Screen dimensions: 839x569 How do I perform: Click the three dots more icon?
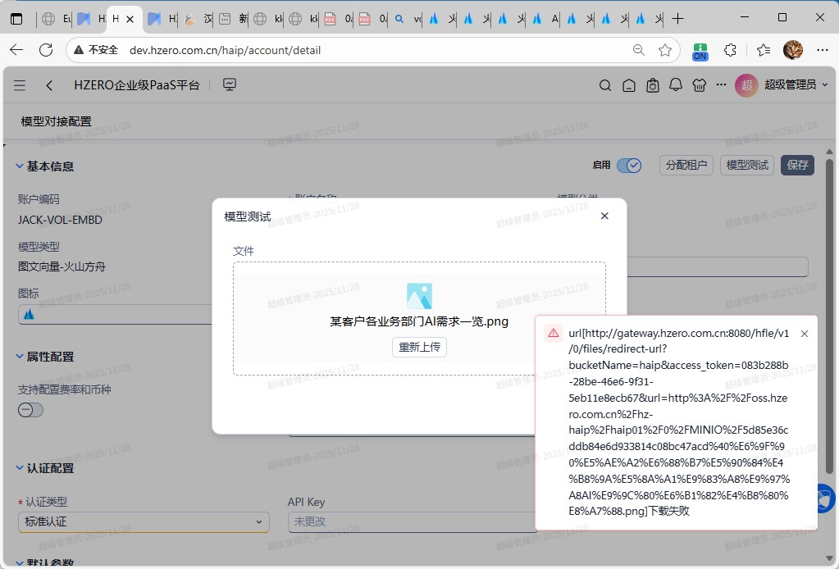click(721, 84)
